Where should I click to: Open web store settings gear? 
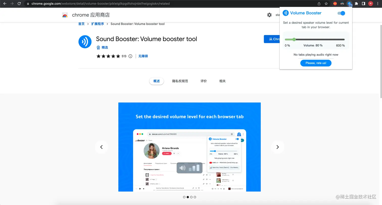point(269,15)
